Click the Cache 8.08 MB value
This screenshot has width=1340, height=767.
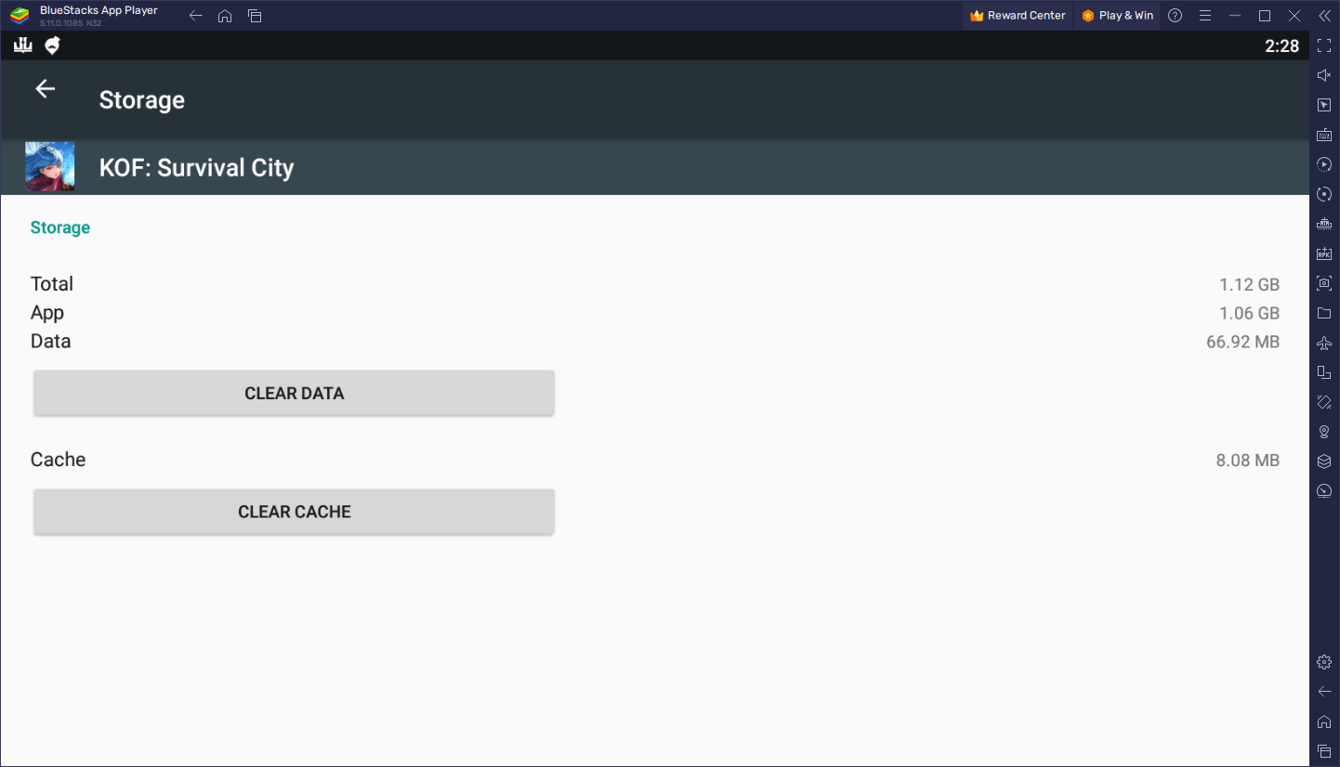pyautogui.click(x=1247, y=460)
